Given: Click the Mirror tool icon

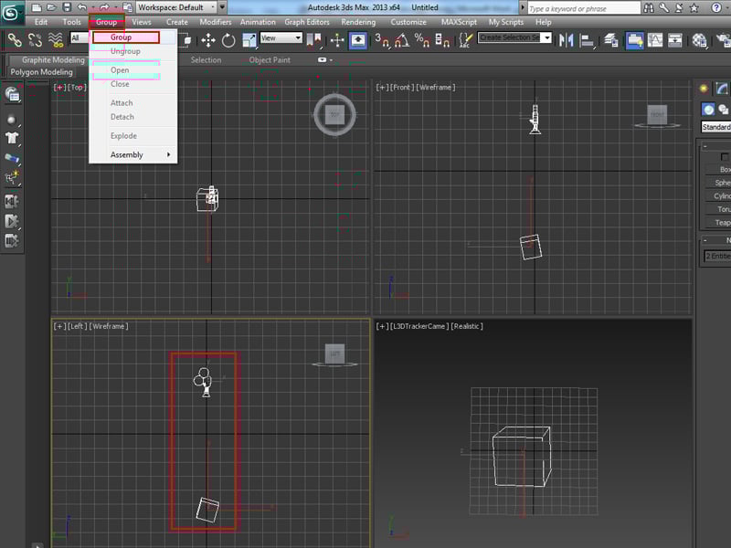Looking at the screenshot, I should click(x=566, y=40).
